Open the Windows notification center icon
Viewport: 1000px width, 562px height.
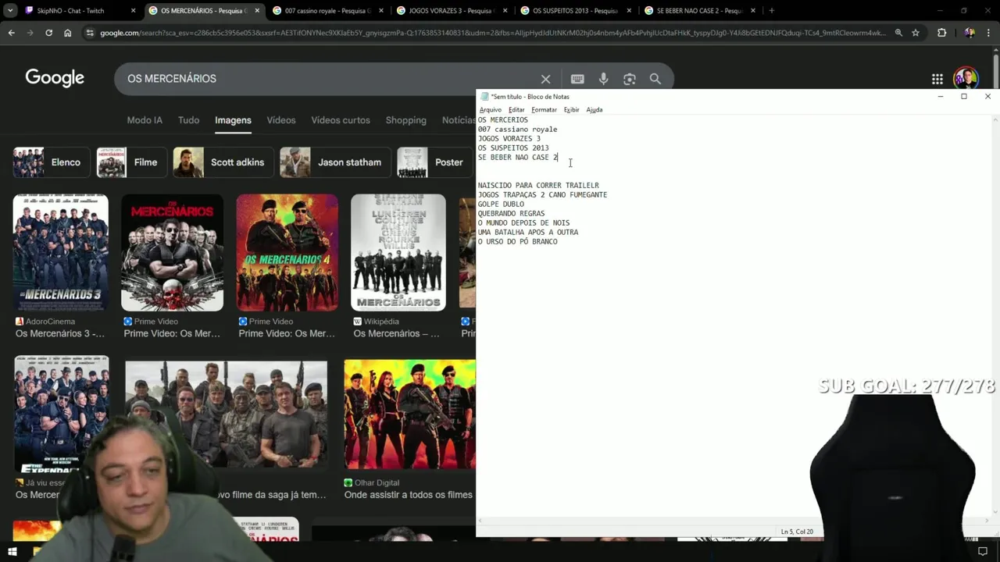[982, 552]
